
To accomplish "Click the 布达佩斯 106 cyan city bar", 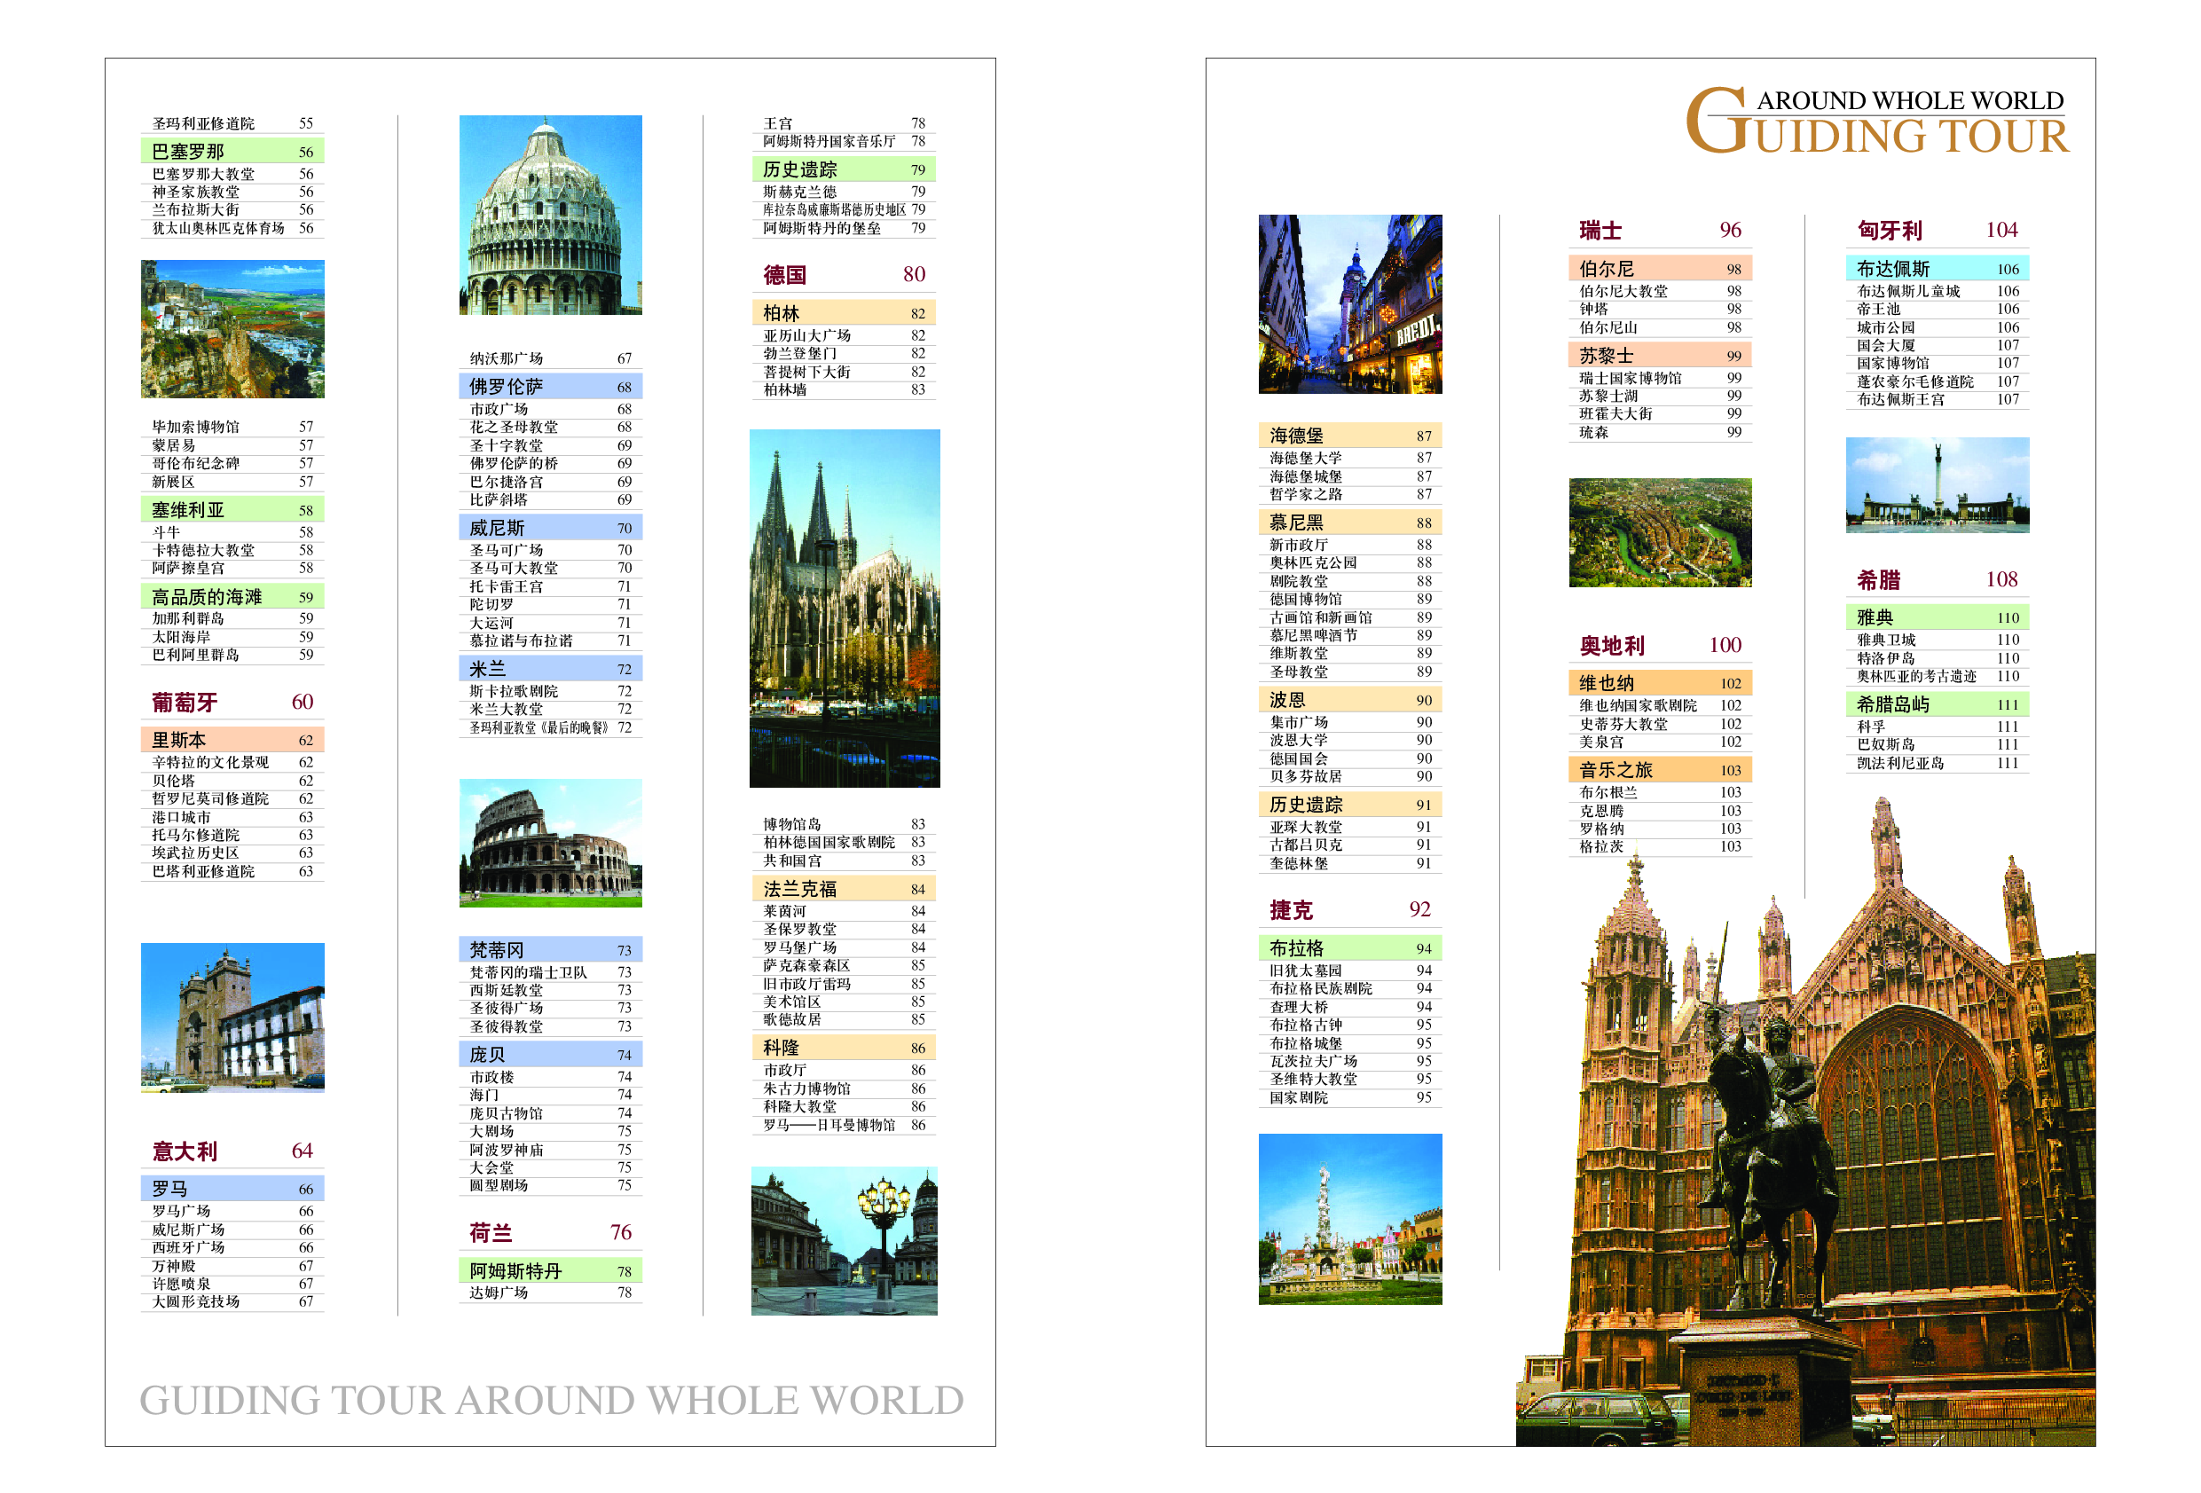I will (1937, 269).
